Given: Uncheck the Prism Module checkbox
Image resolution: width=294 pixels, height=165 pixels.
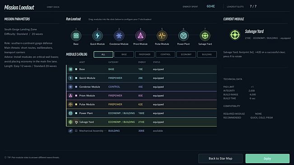Looking at the screenshot, I should [76, 96].
